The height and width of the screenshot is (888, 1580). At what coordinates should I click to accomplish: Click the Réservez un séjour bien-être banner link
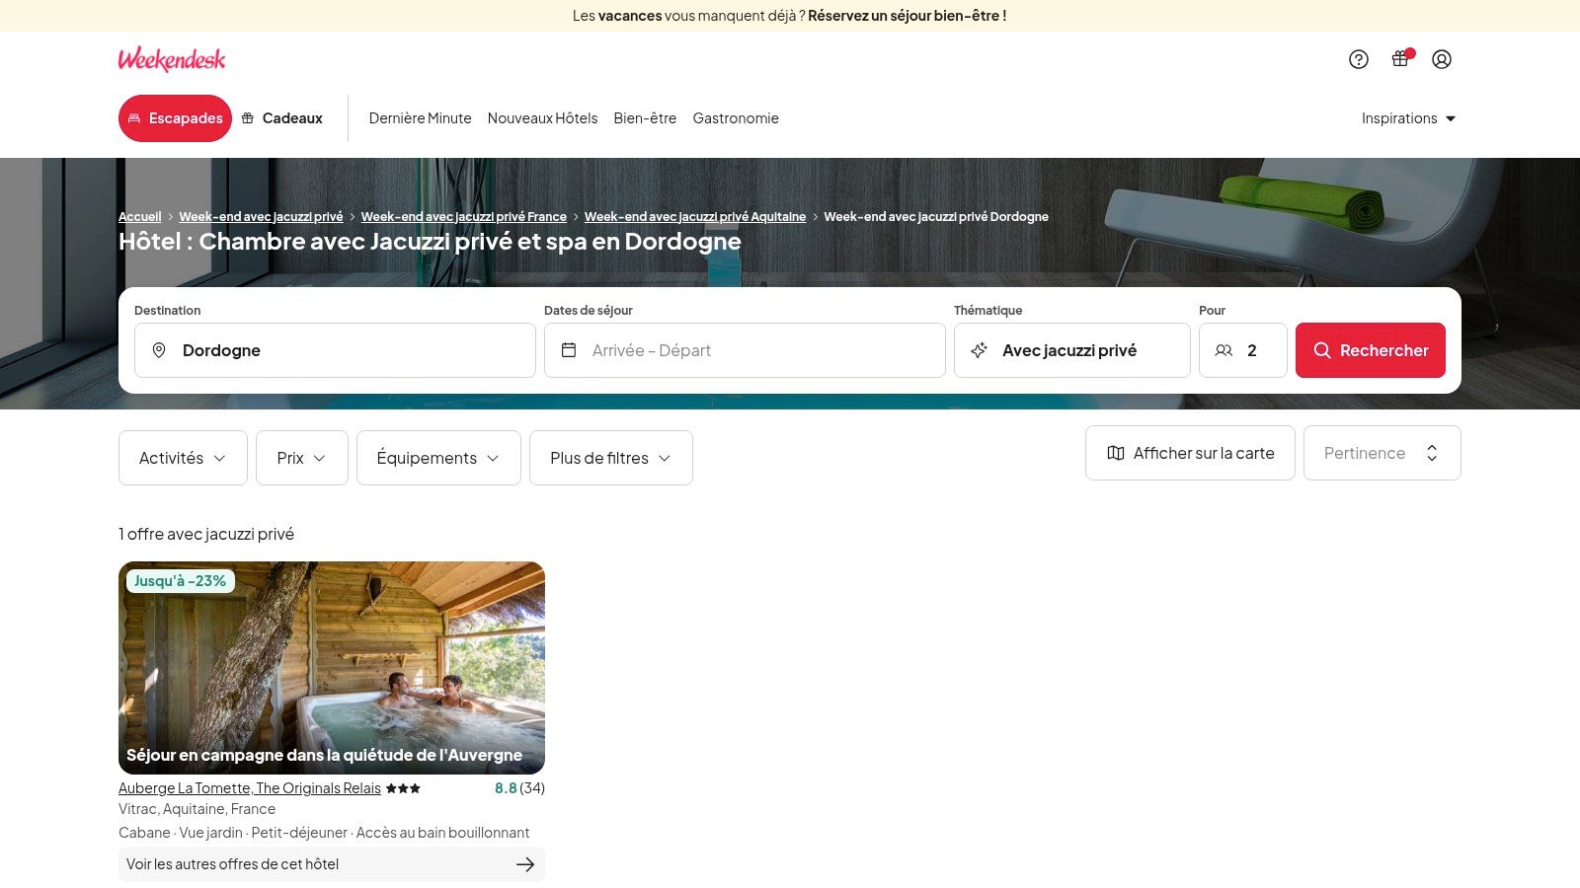(x=908, y=16)
